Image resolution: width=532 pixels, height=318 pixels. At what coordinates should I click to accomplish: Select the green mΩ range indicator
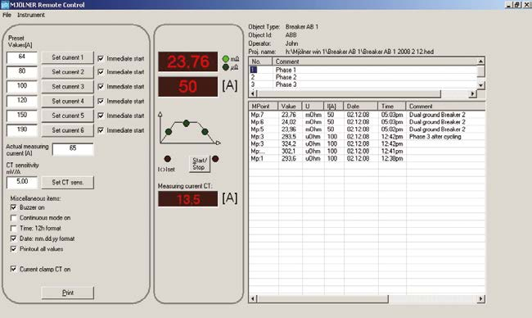click(226, 59)
